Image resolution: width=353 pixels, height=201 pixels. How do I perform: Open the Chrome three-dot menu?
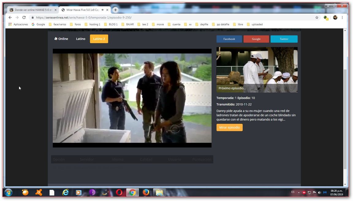pyautogui.click(x=342, y=17)
